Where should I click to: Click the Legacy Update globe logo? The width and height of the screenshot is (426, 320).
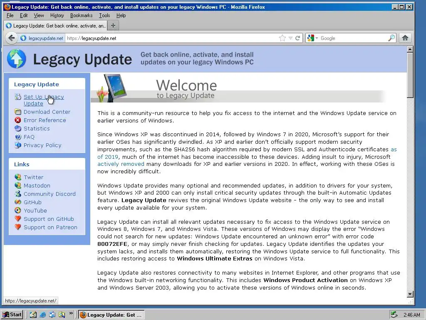pos(17,59)
